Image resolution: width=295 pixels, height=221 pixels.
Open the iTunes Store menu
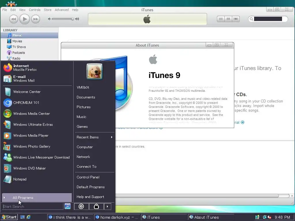(x=48, y=10)
